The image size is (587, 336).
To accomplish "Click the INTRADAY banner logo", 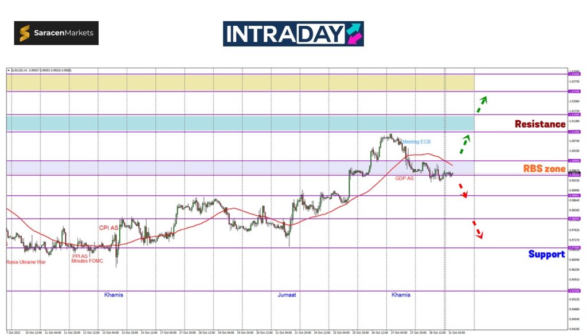I will coord(293,34).
